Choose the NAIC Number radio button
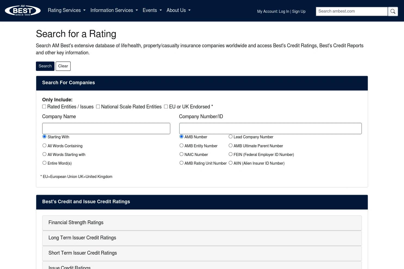 click(181, 154)
